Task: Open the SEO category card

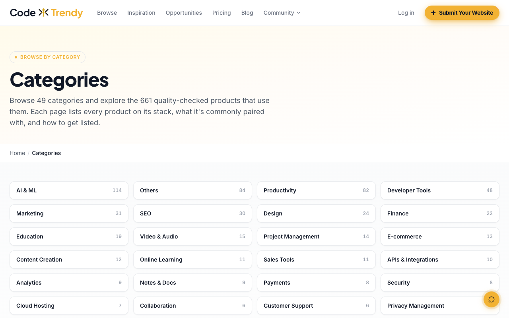Action: click(192, 213)
